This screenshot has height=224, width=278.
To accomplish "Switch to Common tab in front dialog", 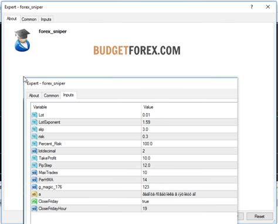I will pos(51,96).
